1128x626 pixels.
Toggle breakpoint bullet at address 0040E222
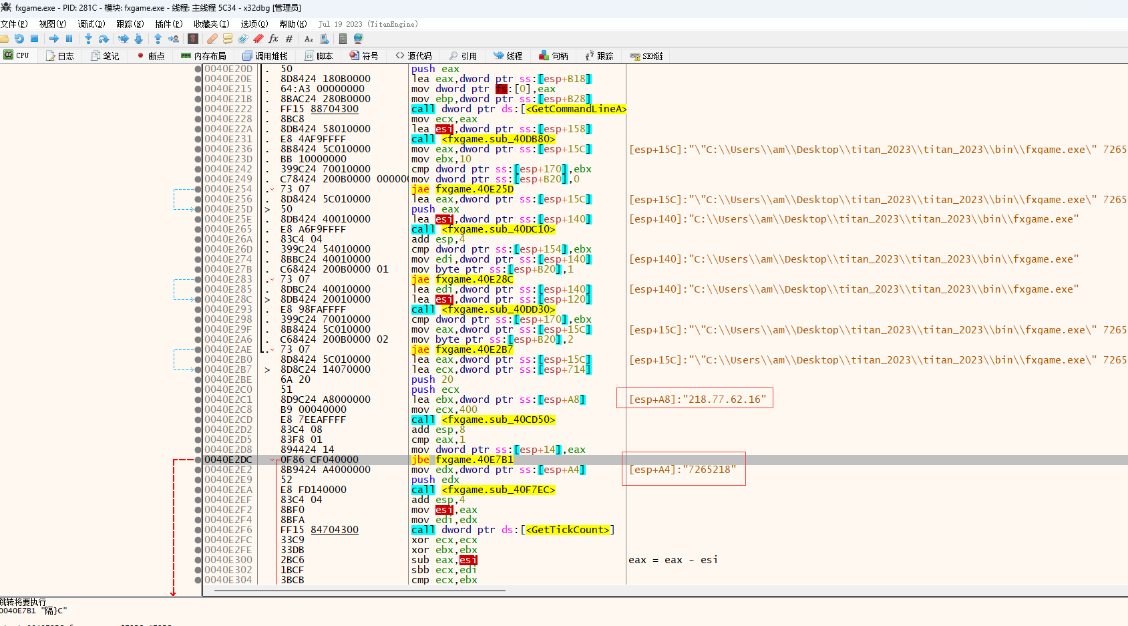pyautogui.click(x=198, y=109)
